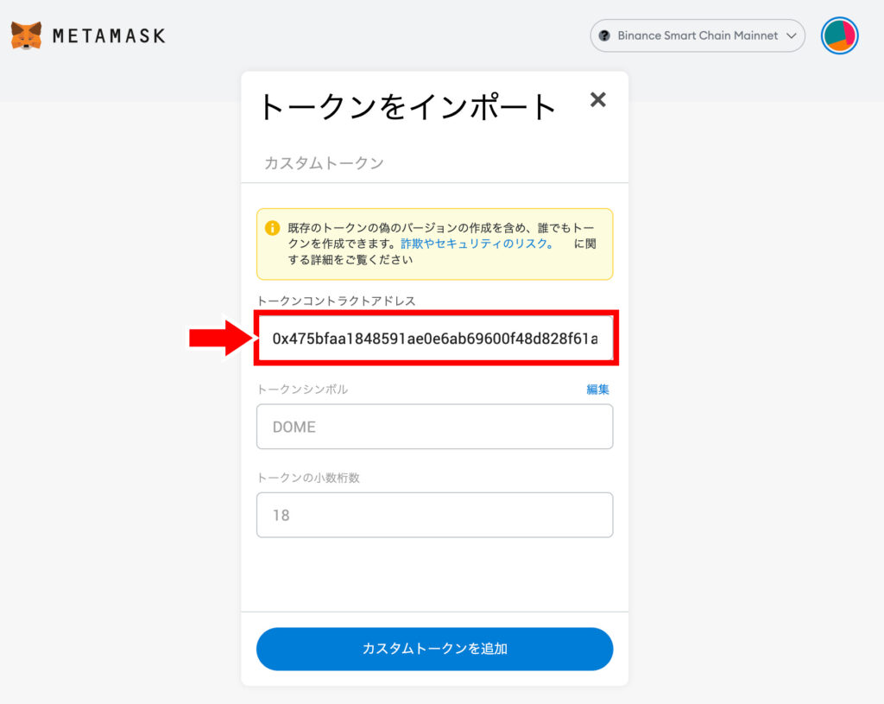Expand network list via chevron arrow
Screen dimensions: 884x704
[x=792, y=35]
